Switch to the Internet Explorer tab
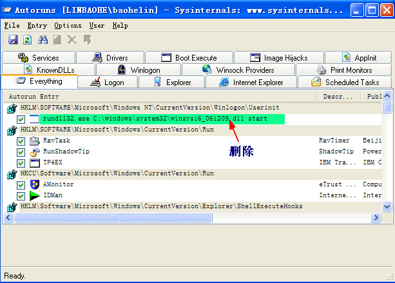This screenshot has height=283, width=395. pos(251,82)
